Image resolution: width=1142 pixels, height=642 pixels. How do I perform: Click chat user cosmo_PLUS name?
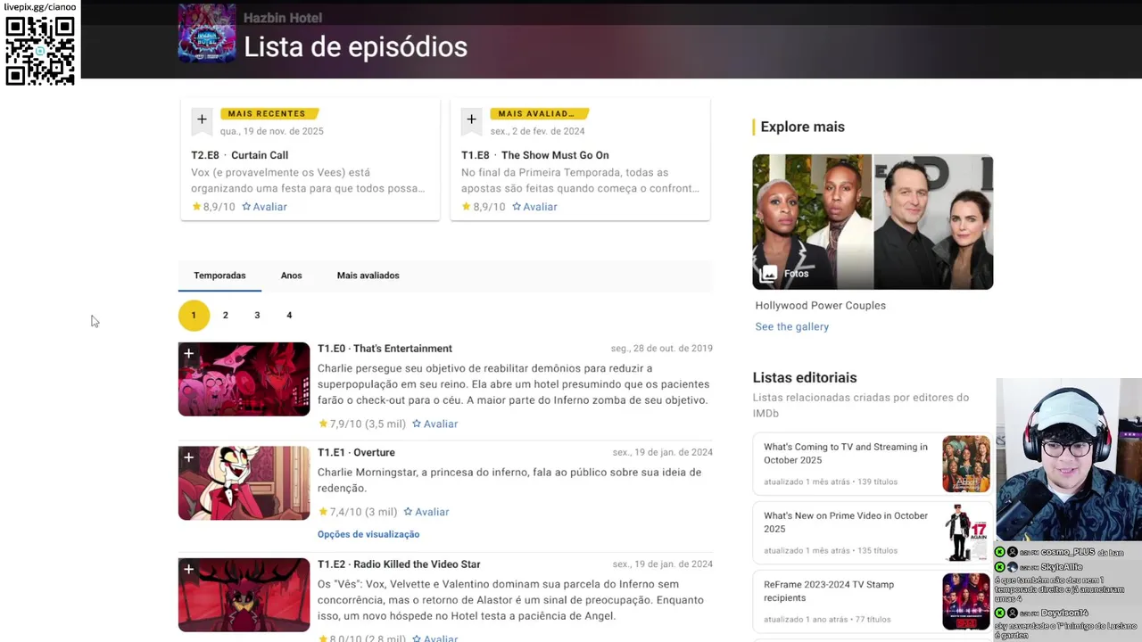coord(1067,552)
